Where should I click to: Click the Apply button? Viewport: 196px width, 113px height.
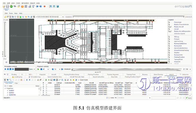(x=189, y=98)
